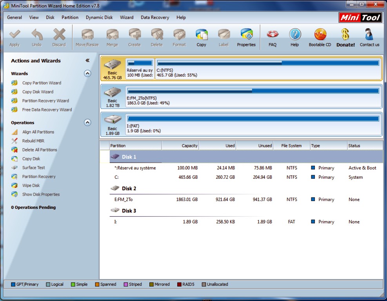Click the Delete partition toolbar icon
387x301 pixels.
[x=157, y=34]
